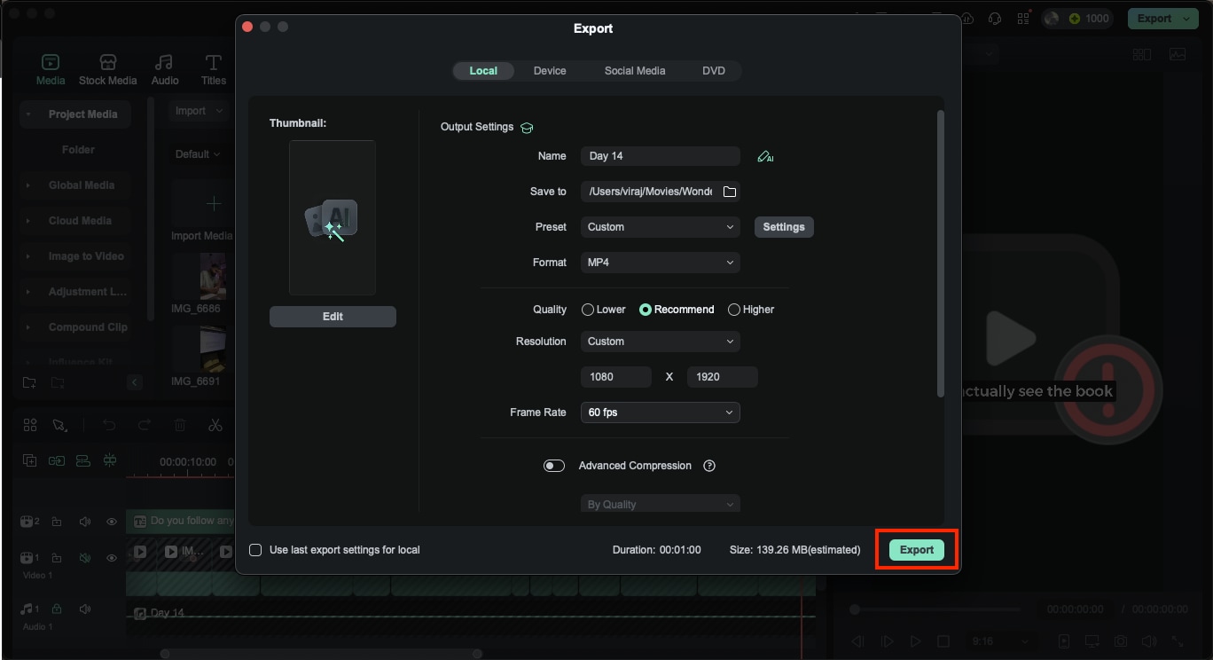Open the Preset dropdown showing Custom
Image resolution: width=1213 pixels, height=660 pixels.
[x=661, y=227]
